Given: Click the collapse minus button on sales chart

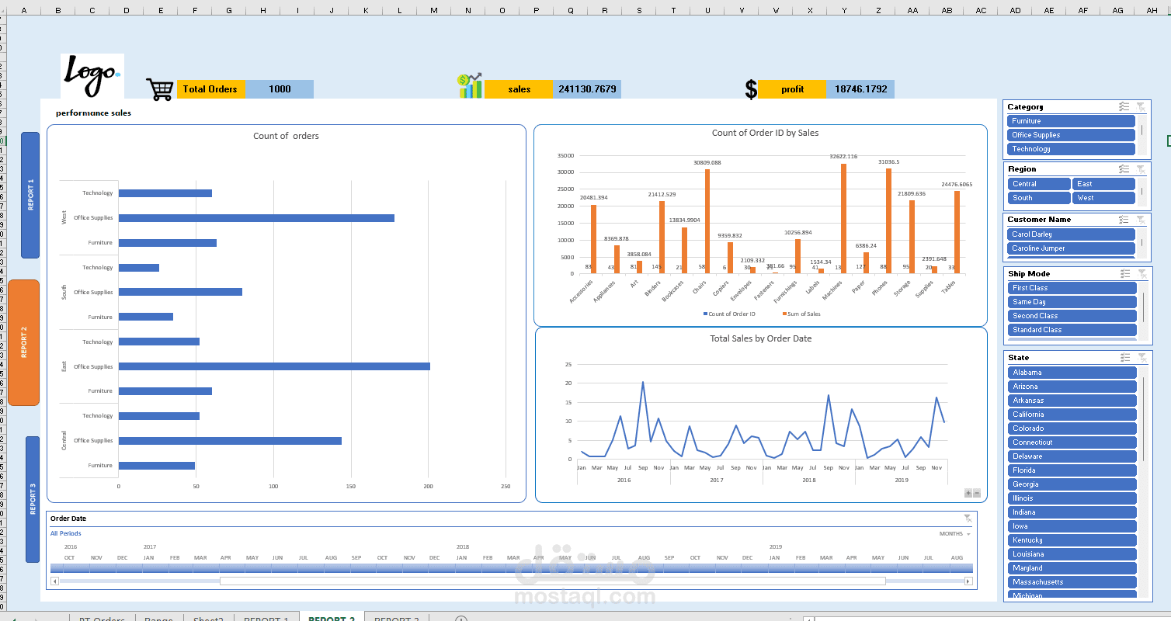Looking at the screenshot, I should [976, 493].
